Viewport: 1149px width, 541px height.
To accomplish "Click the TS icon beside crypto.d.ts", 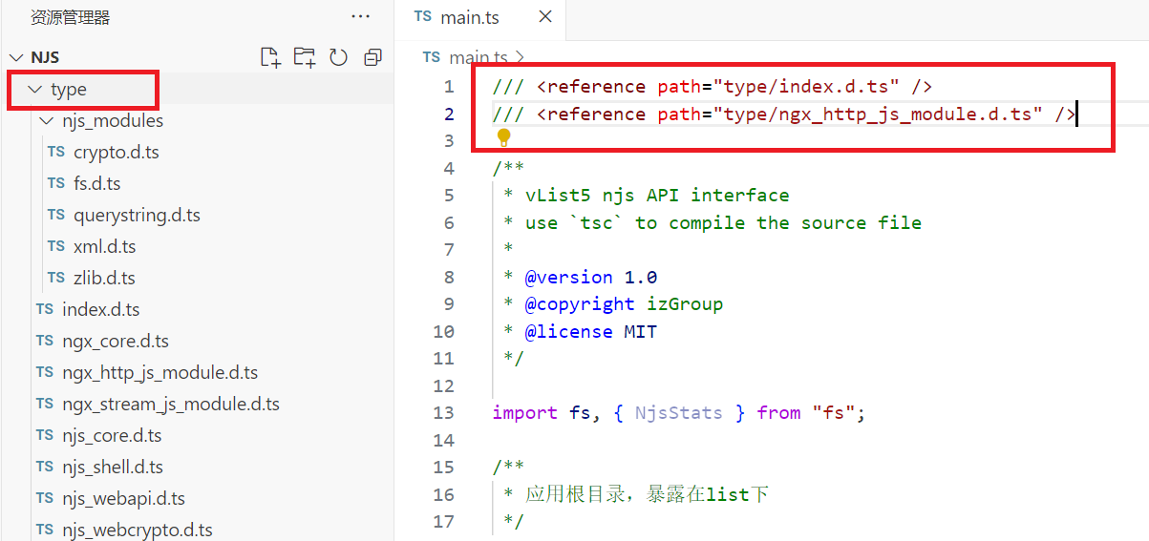I will tap(56, 152).
